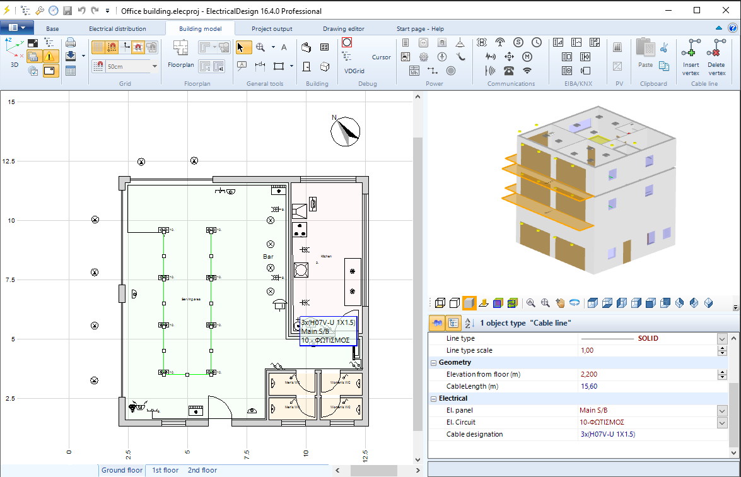Select the Wh energy meter symbol
The width and height of the screenshot is (741, 477).
(x=415, y=71)
